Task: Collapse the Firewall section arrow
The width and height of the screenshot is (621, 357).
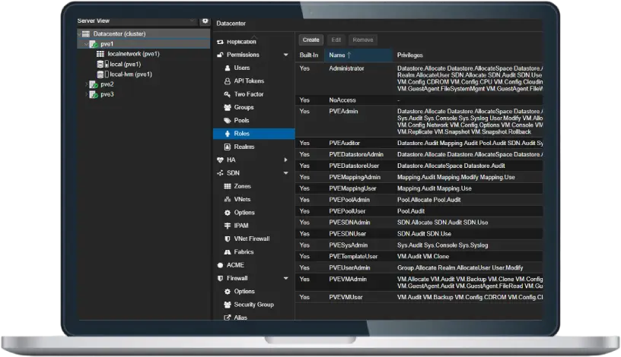Action: point(285,278)
